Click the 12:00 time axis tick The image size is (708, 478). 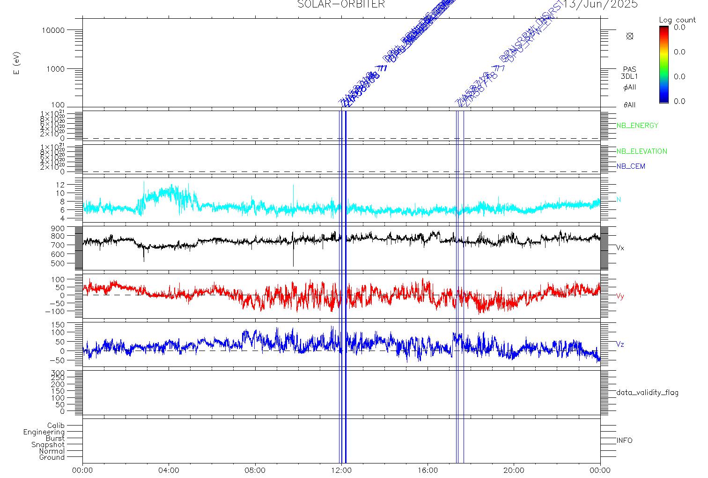(341, 471)
